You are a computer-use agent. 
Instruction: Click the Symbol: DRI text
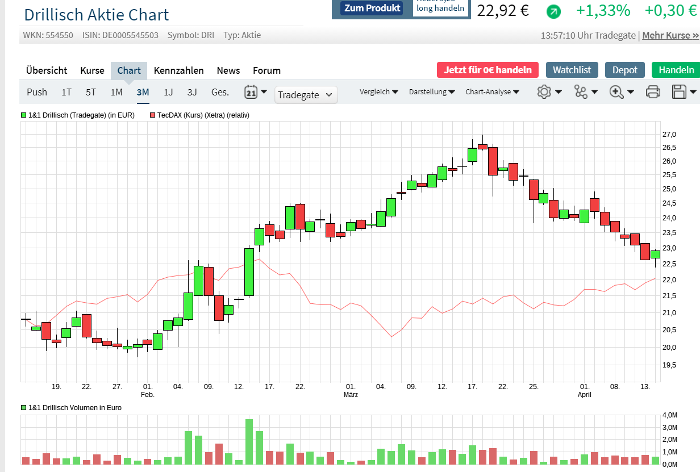[191, 35]
